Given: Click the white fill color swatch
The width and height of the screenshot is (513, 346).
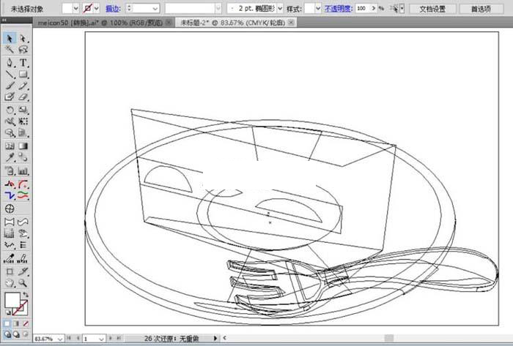Looking at the screenshot, I should point(11,300).
